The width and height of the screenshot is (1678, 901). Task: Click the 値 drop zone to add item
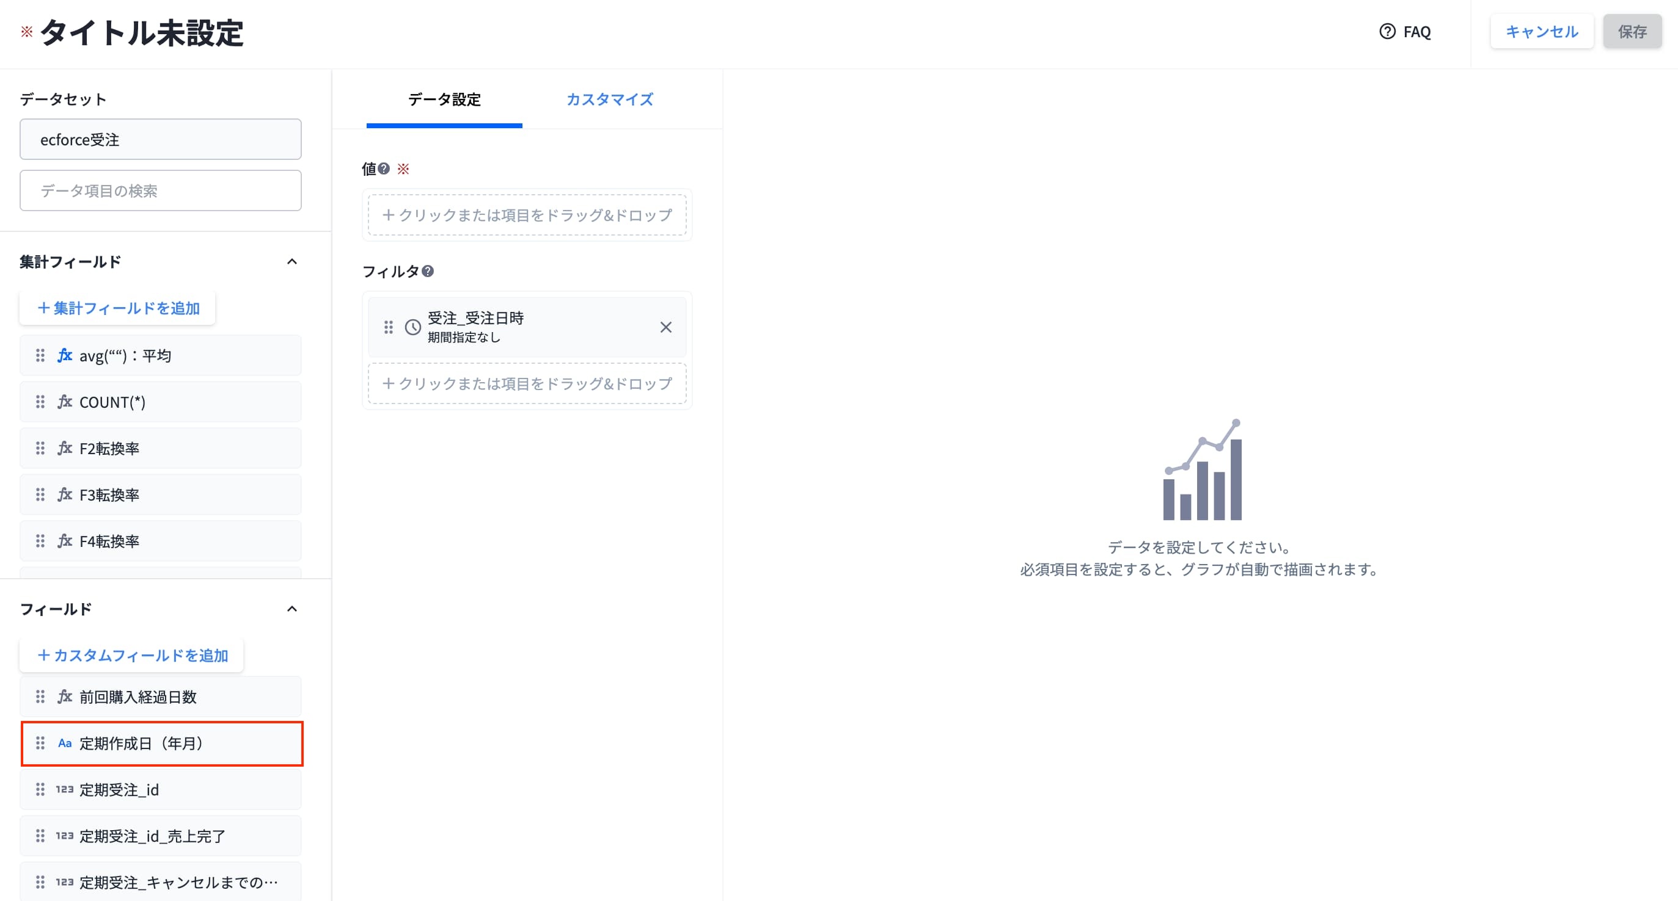pos(527,215)
